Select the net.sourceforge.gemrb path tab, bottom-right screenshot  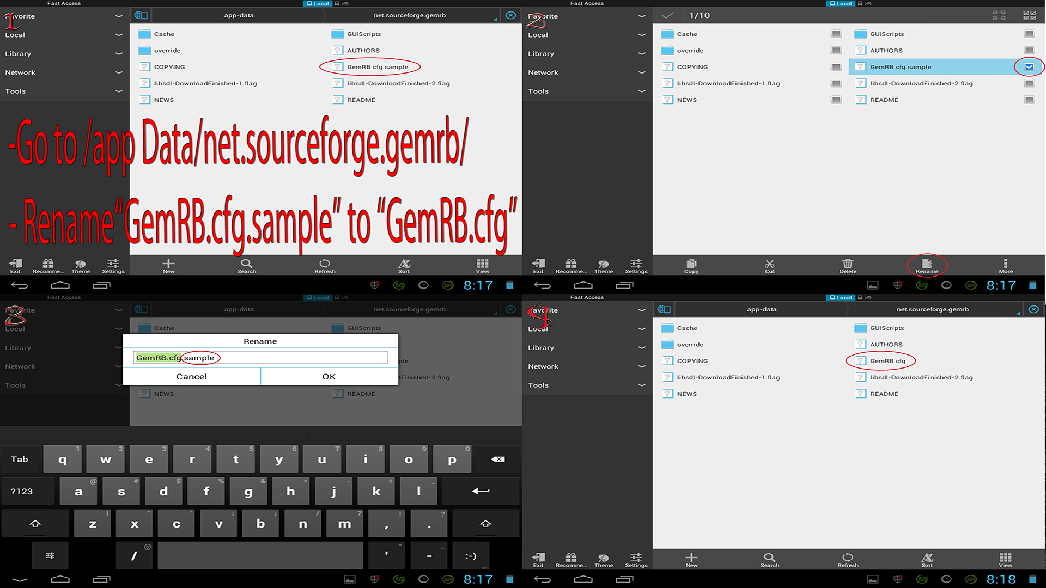tap(933, 309)
